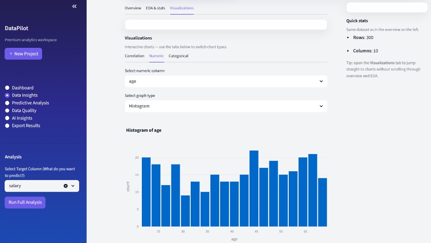
Task: Switch to the EDA & stats tab
Action: click(155, 8)
